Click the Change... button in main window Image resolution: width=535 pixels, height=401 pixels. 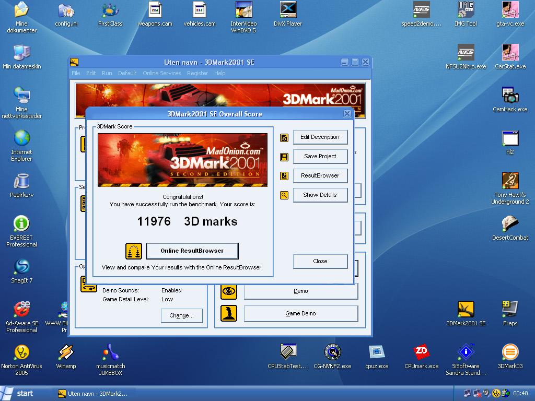pyautogui.click(x=181, y=316)
